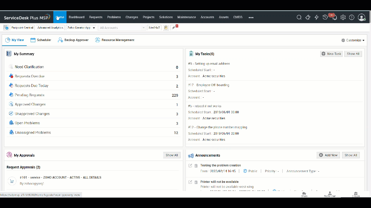Click the help question mark icon

[352, 17]
